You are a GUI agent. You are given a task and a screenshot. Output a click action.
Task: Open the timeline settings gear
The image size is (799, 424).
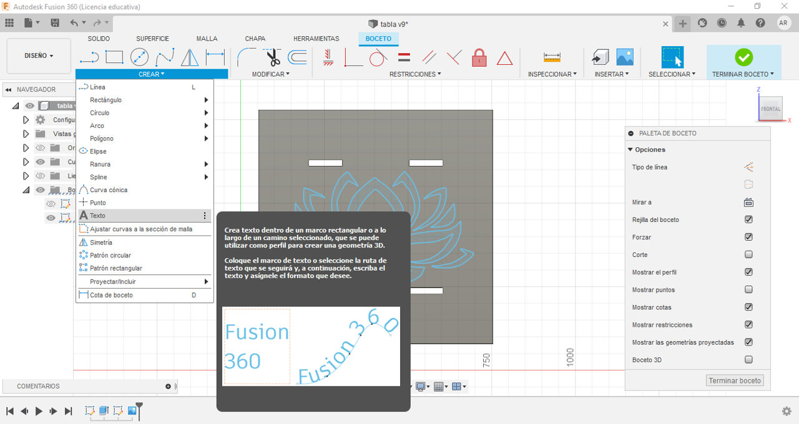(787, 411)
